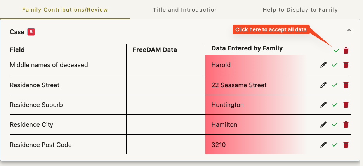Image resolution: width=363 pixels, height=166 pixels.
Task: Accept the Harold middle name entry
Action: 335,65
